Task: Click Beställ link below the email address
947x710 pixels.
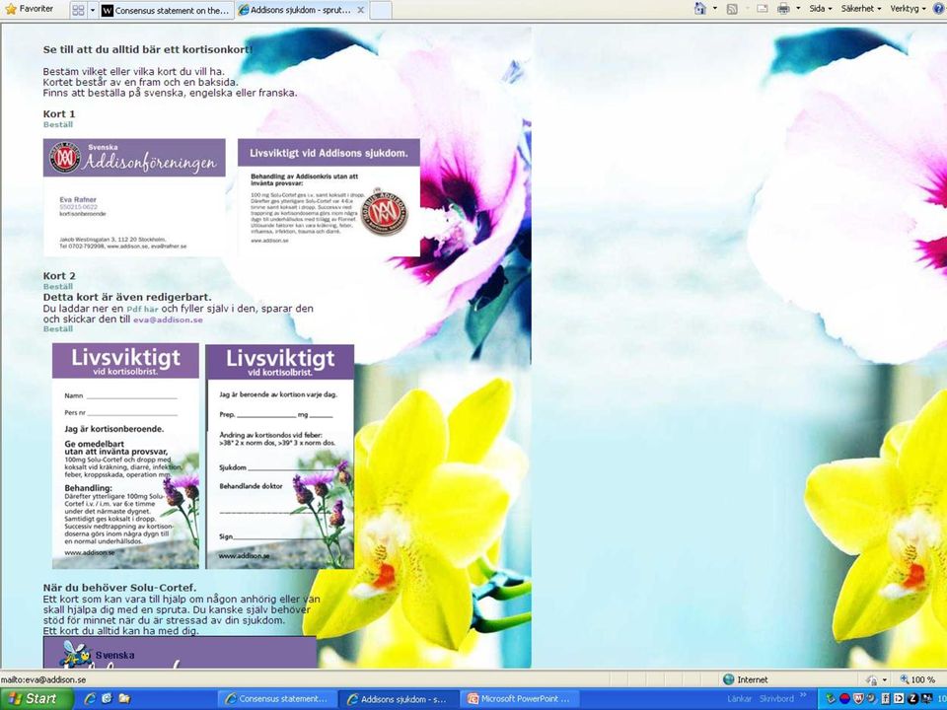Action: pos(58,329)
